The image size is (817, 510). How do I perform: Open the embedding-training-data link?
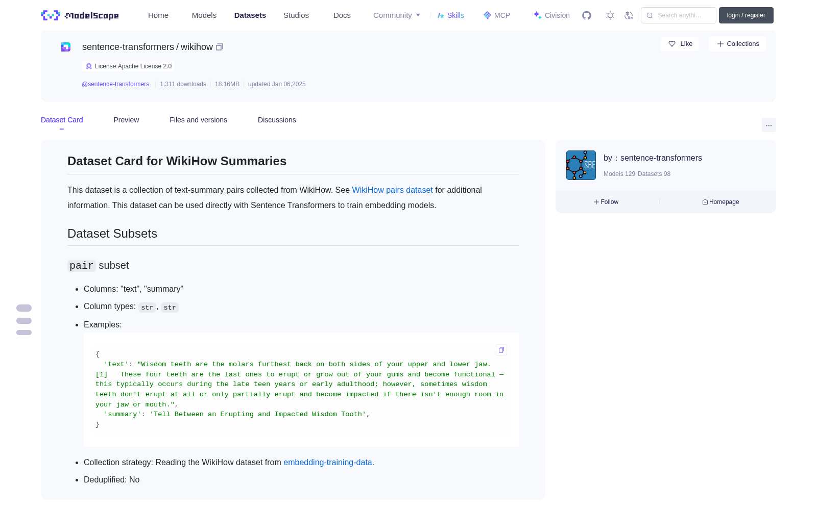coord(328,462)
